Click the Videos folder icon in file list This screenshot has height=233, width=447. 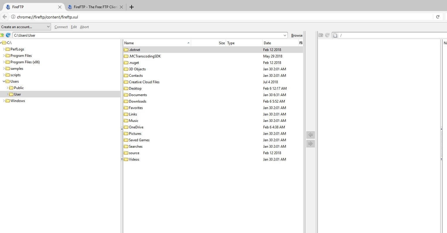[x=126, y=159]
